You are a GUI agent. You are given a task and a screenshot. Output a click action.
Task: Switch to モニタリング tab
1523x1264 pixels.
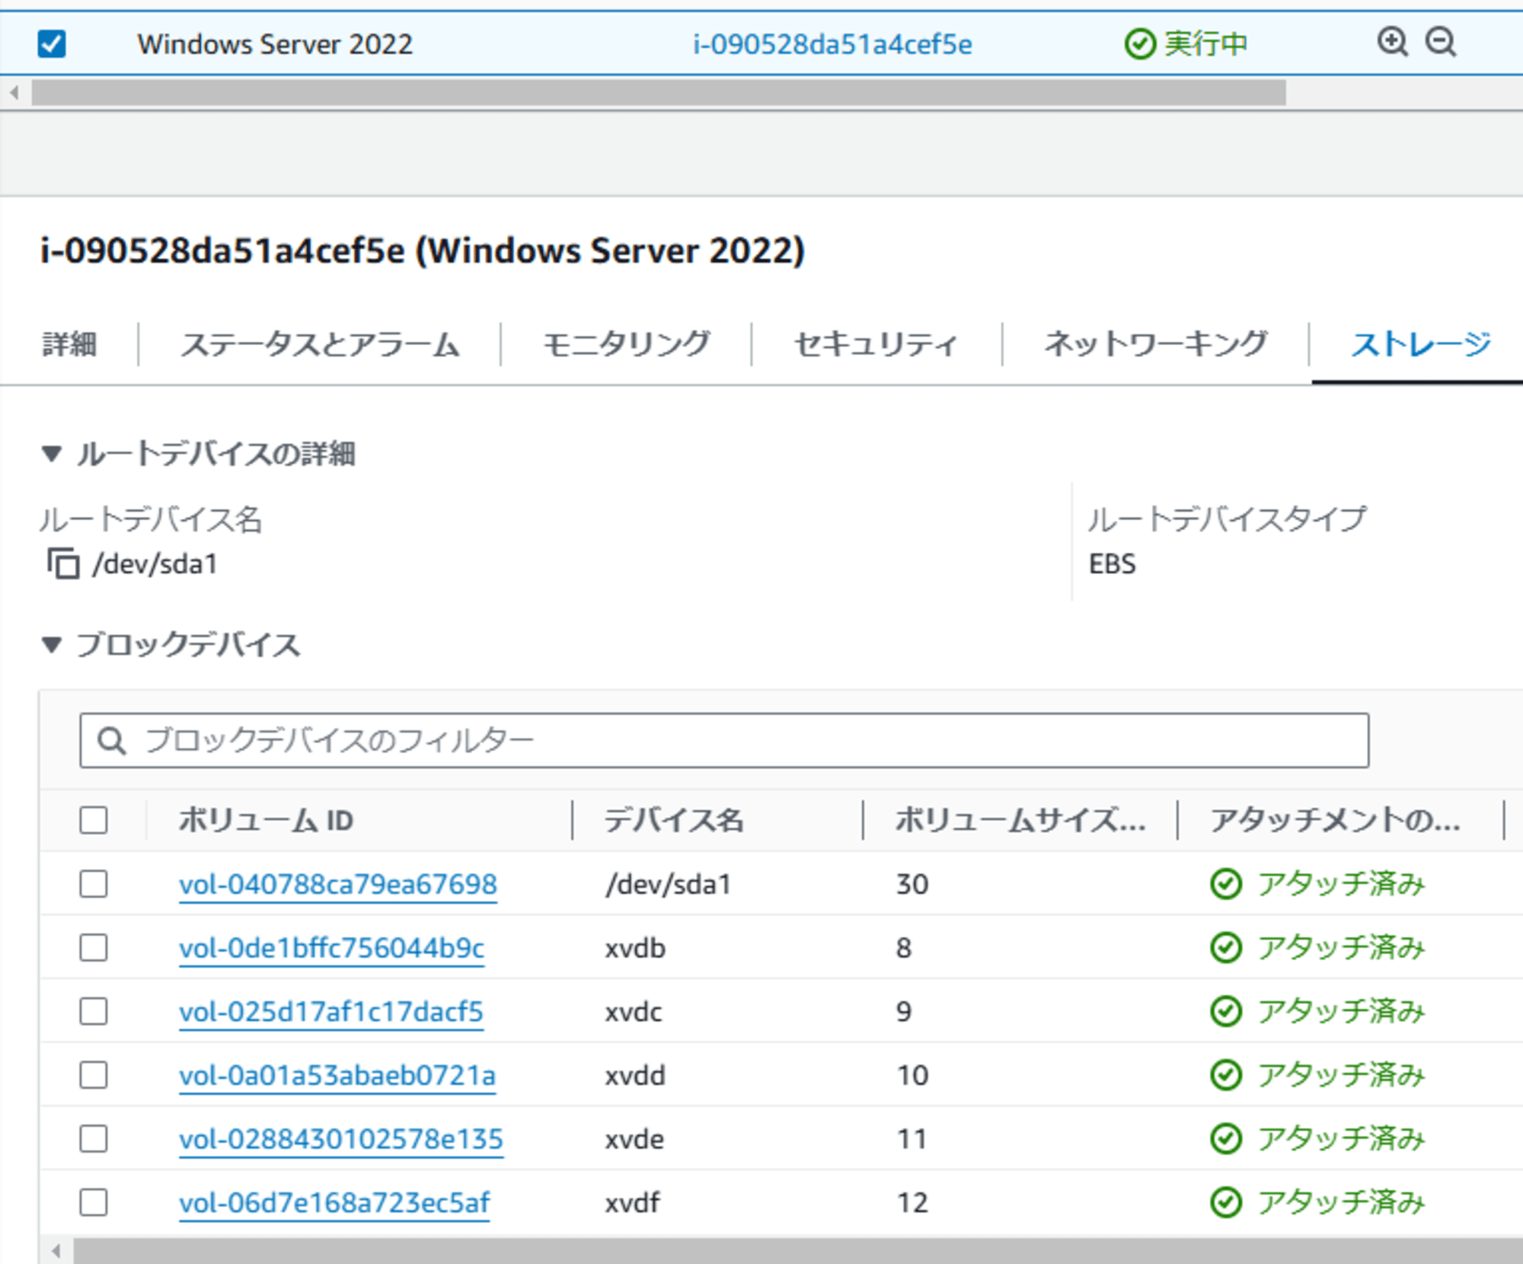tap(626, 344)
